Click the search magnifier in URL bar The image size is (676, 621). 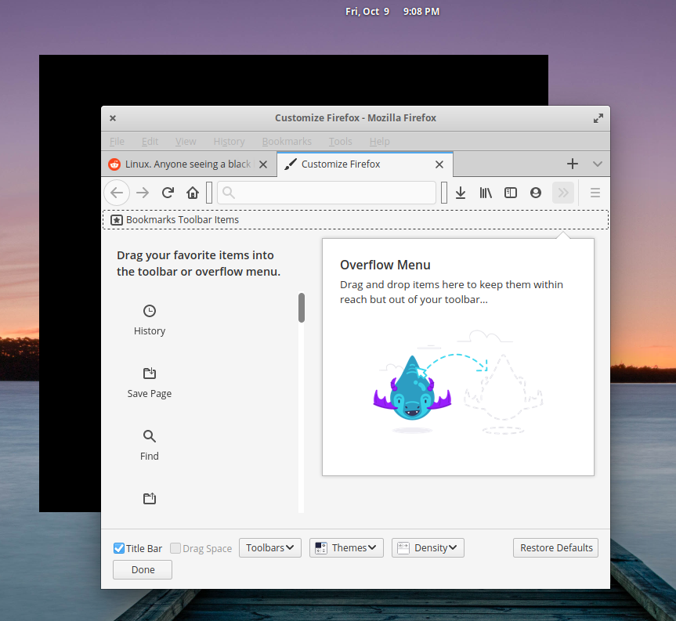click(x=229, y=193)
